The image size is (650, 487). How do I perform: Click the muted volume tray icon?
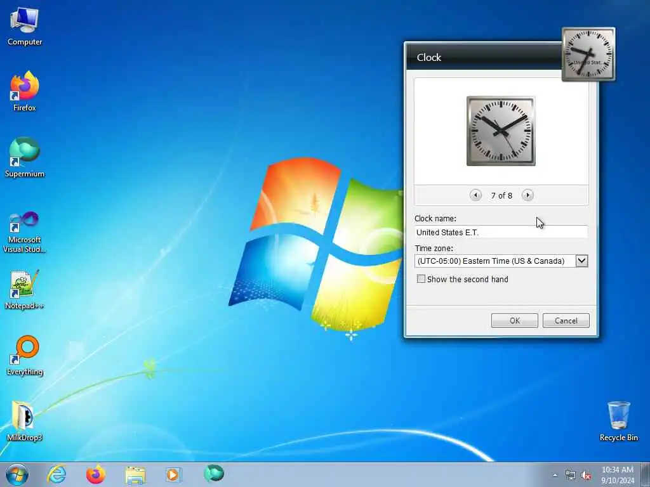[586, 476]
